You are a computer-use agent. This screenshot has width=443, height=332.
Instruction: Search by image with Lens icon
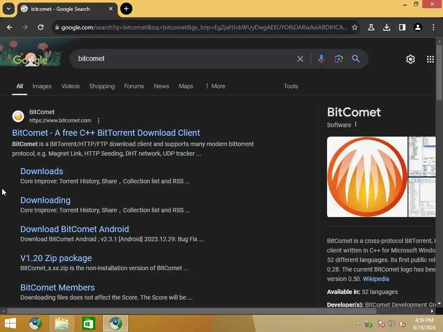[x=338, y=59]
